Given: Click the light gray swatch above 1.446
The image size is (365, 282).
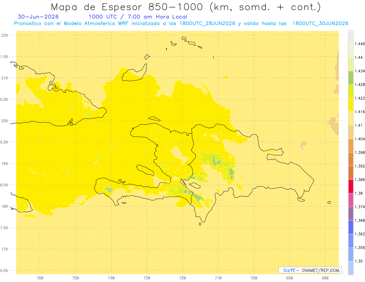Looking at the screenshot, I should point(351,37).
